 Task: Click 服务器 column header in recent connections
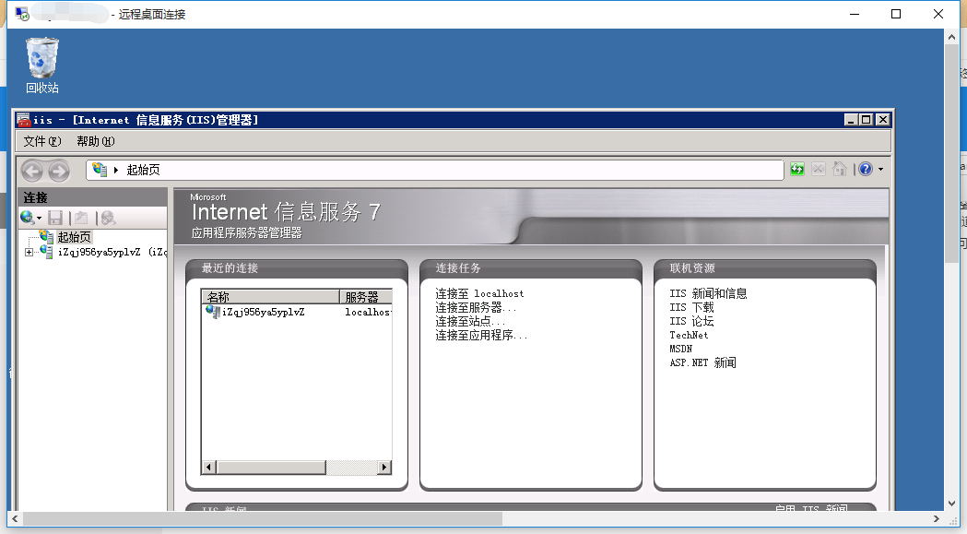366,297
